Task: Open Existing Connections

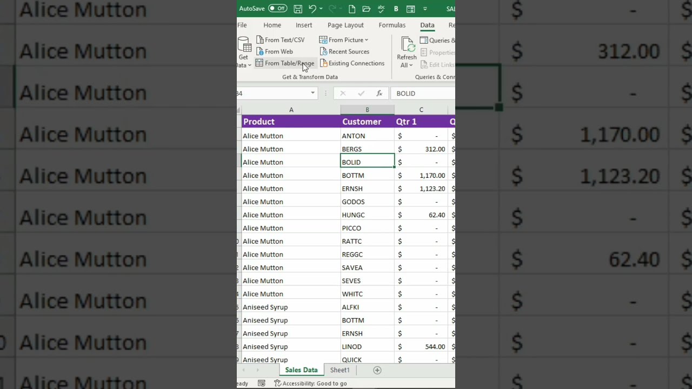Action: click(x=352, y=63)
